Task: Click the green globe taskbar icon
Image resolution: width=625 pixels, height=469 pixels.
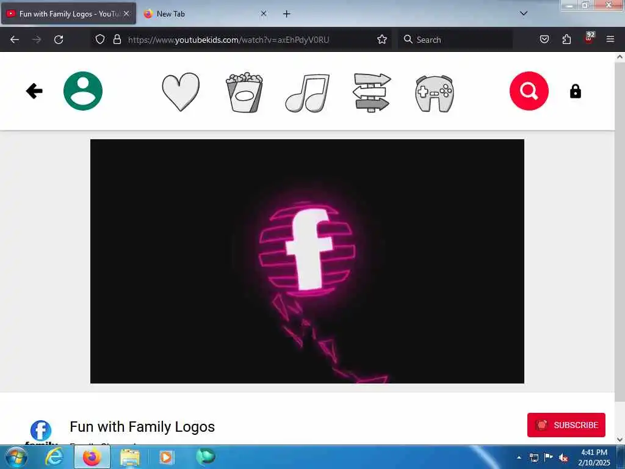Action: (205, 457)
